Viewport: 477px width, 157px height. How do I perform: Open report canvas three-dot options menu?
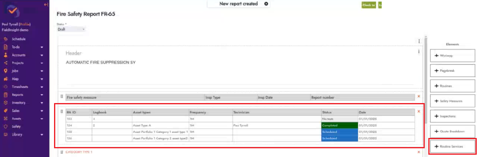point(419,41)
